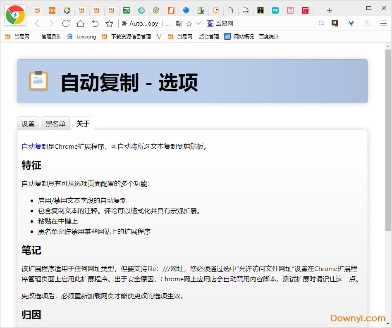Expand the address bar dropdown arrow
Image resolution: width=392 pixels, height=328 pixels.
click(198, 24)
